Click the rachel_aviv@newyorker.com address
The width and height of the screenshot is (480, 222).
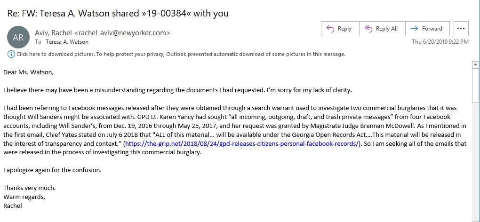tap(122, 33)
